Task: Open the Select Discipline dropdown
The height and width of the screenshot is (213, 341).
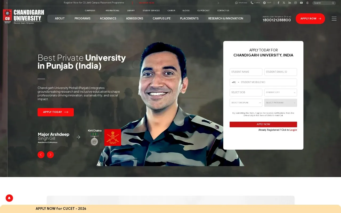Action: coord(246,103)
